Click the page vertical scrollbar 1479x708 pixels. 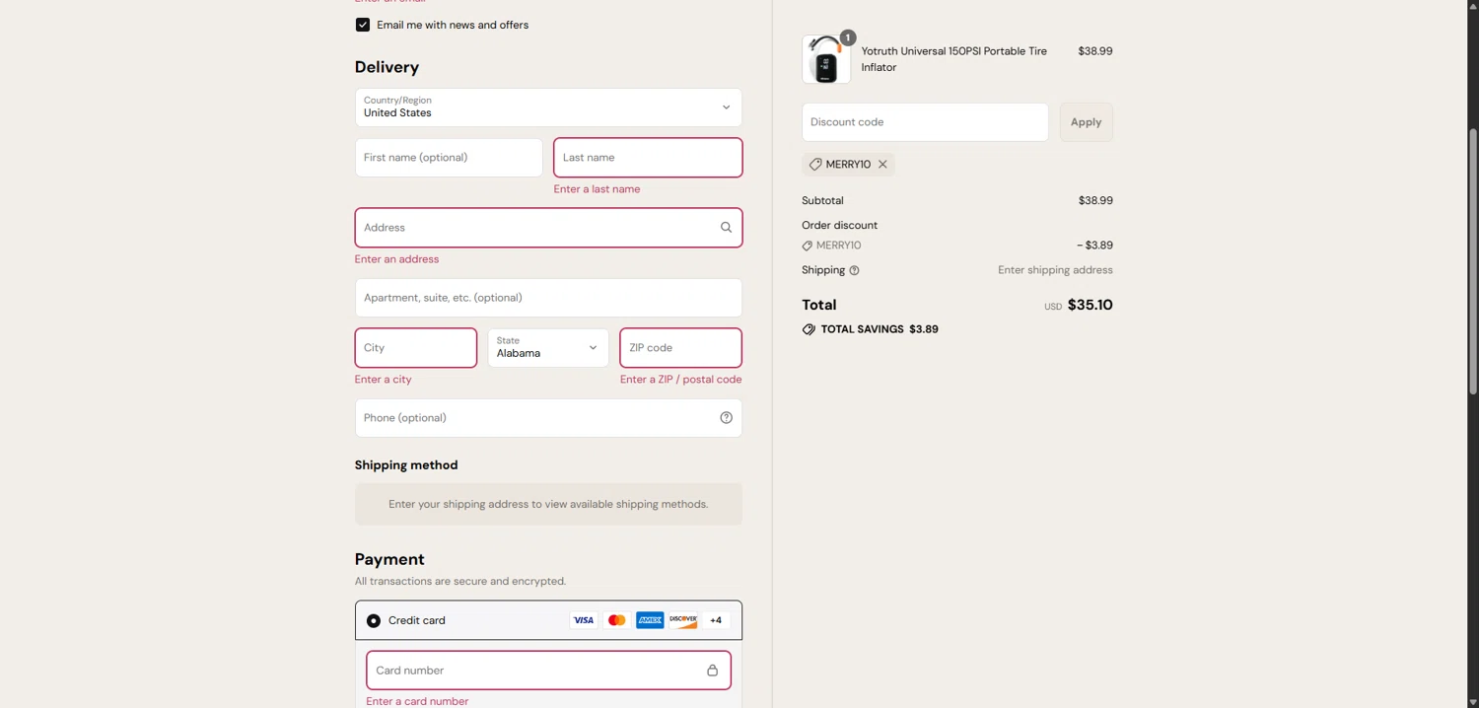[x=1473, y=261]
